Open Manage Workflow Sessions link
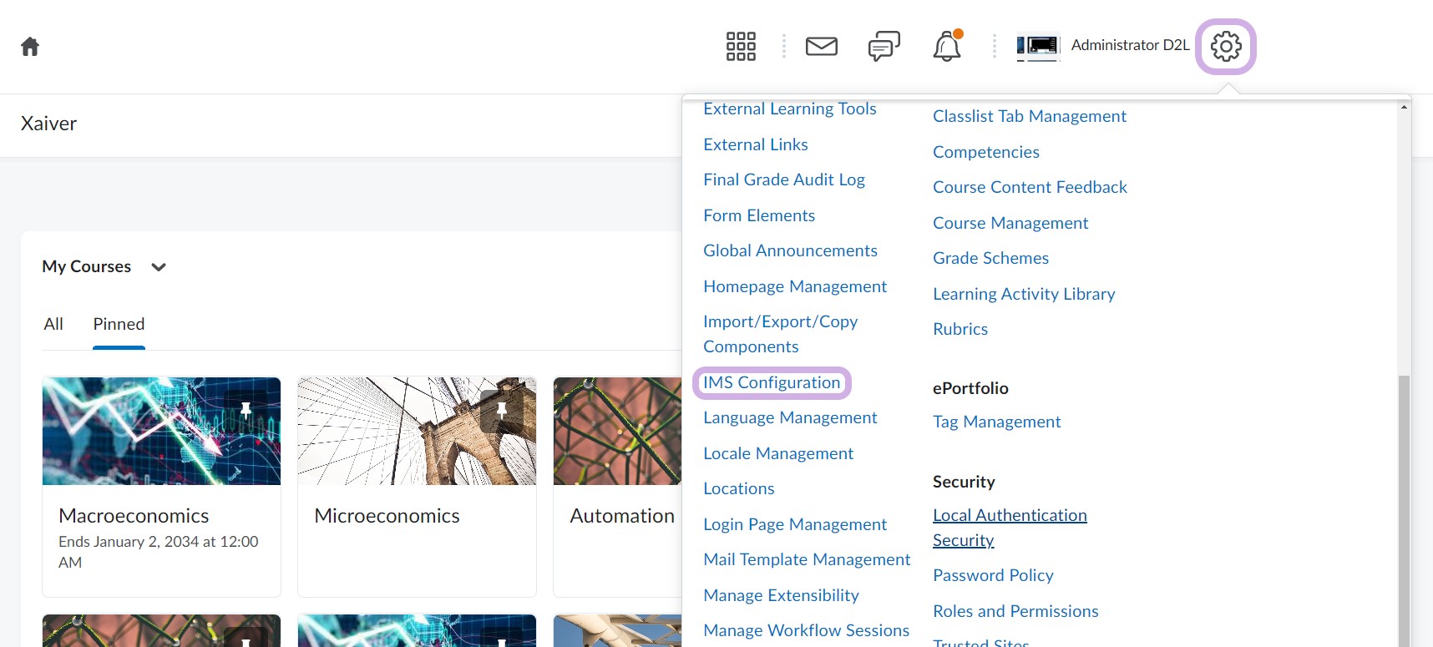This screenshot has height=647, width=1433. (806, 630)
